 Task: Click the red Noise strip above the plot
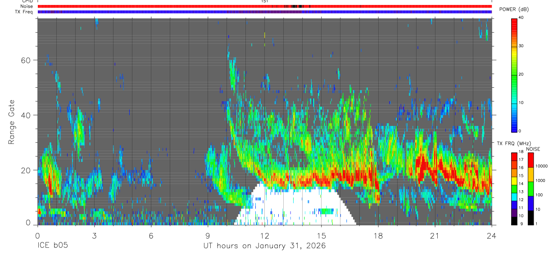pyautogui.click(x=264, y=6)
